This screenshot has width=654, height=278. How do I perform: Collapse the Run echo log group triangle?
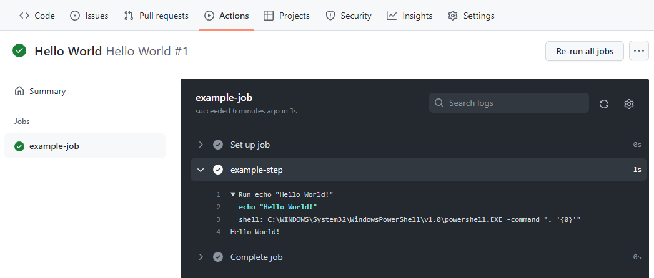click(x=233, y=194)
